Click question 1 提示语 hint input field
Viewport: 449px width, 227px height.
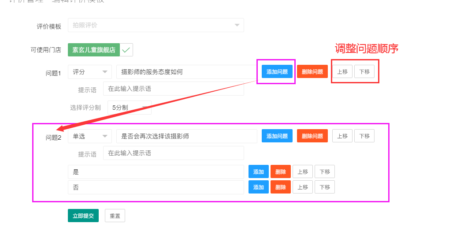(173, 89)
